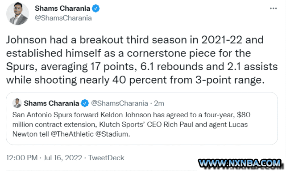Open the tweet's three-dot more options menu
This screenshot has height=171, width=286.
[x=273, y=9]
